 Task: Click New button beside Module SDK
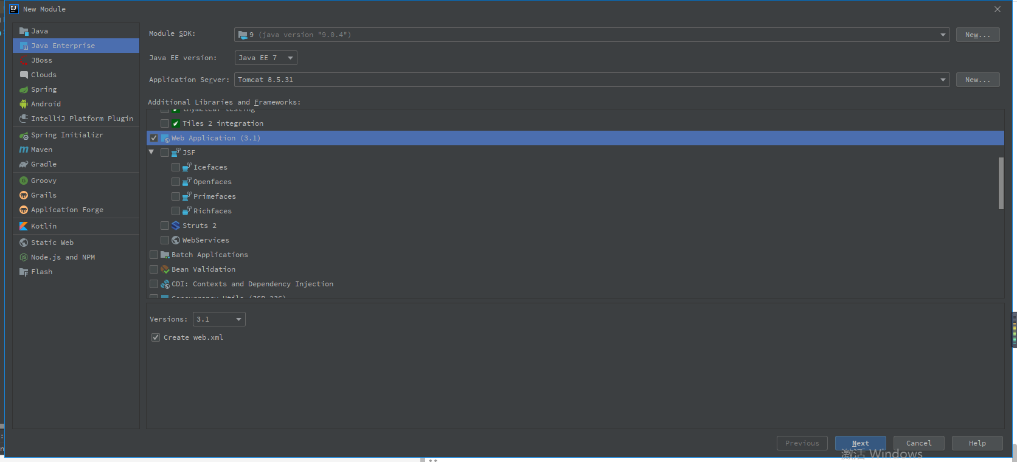pos(977,35)
